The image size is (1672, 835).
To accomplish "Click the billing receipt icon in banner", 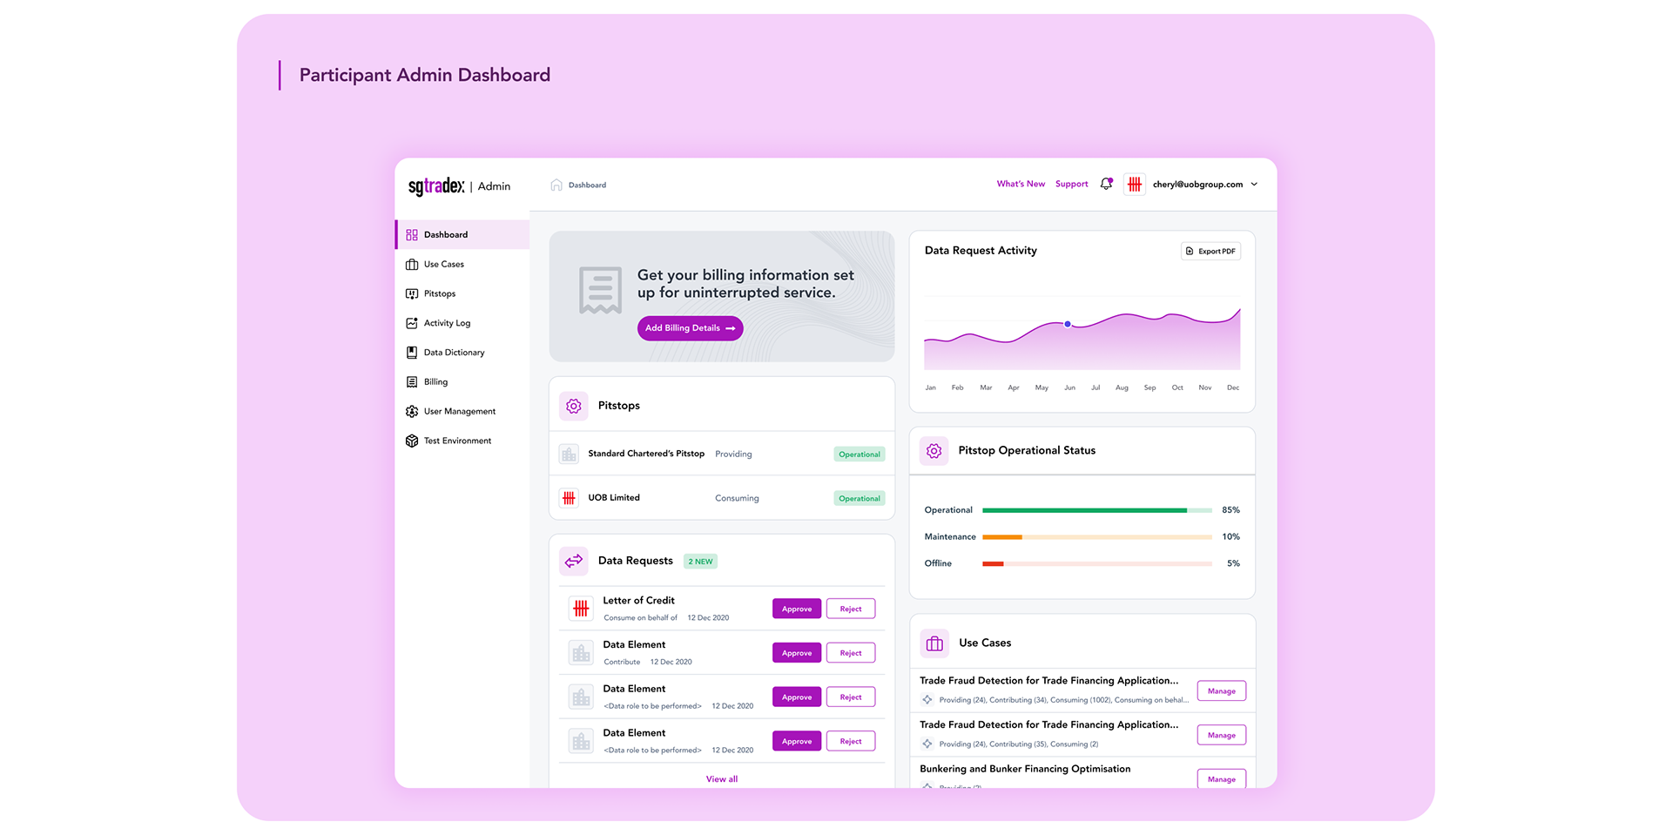I will [601, 290].
